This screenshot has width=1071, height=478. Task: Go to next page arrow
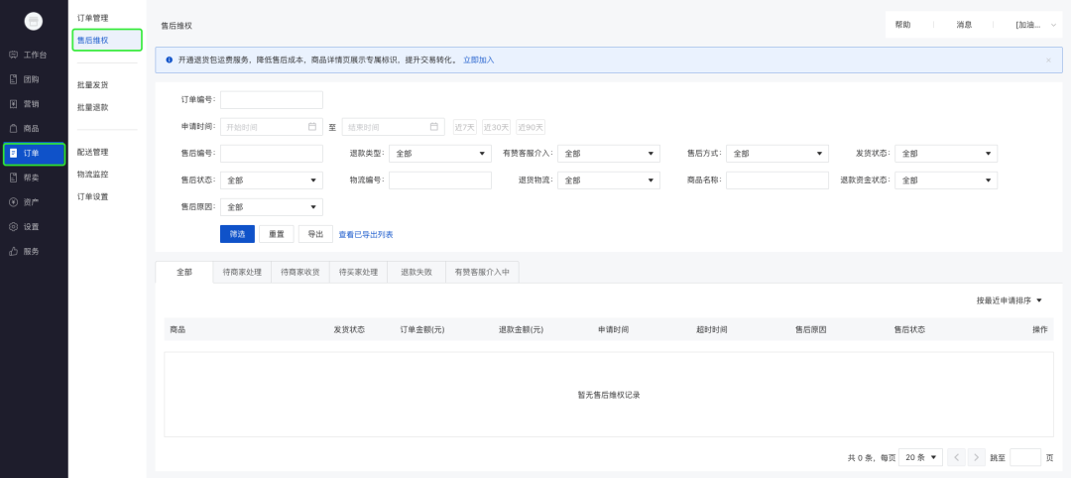click(978, 457)
